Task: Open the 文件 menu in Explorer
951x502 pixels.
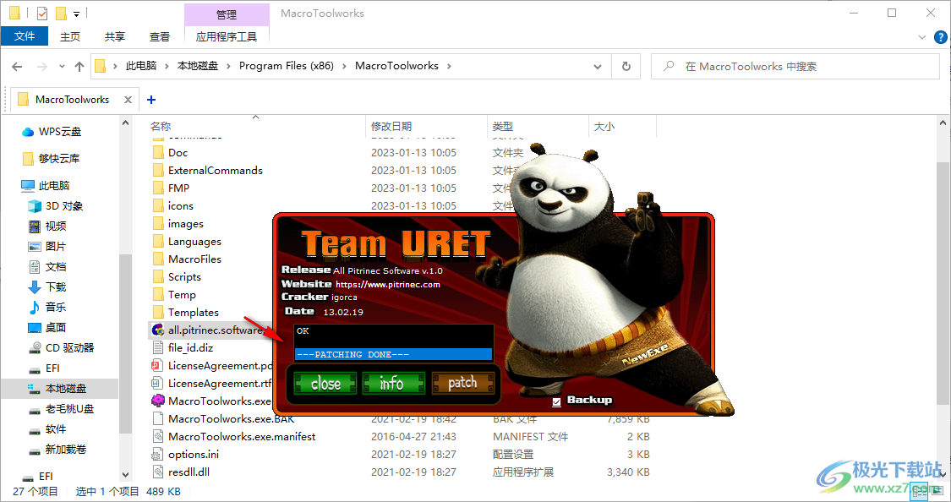Action: [x=25, y=36]
